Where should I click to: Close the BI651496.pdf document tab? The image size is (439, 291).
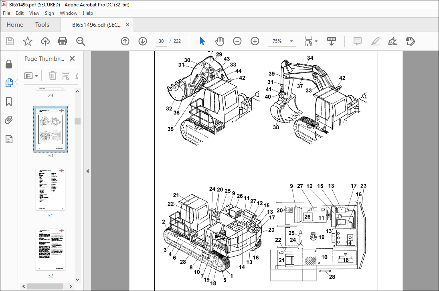(127, 24)
